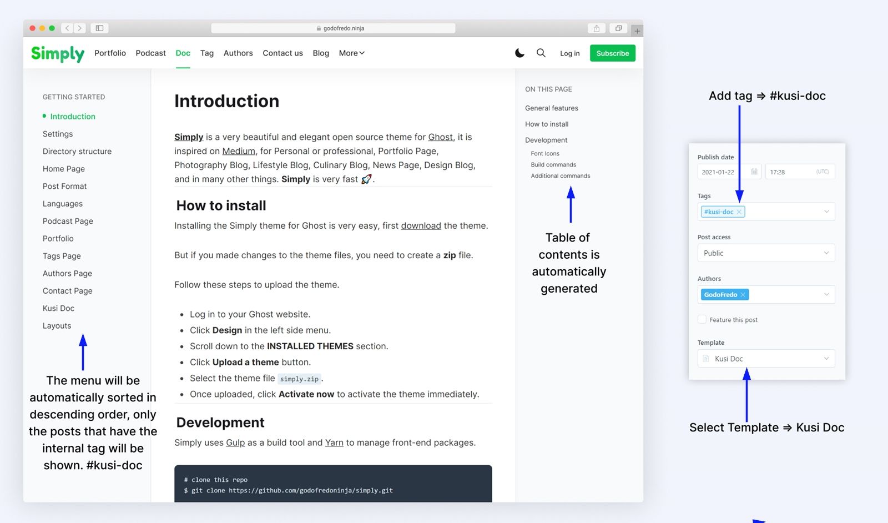Remove the GodoFredo author chip
Image resolution: width=888 pixels, height=523 pixels.
click(x=743, y=295)
